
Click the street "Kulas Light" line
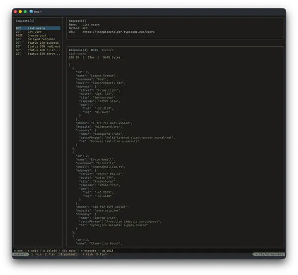pos(100,90)
